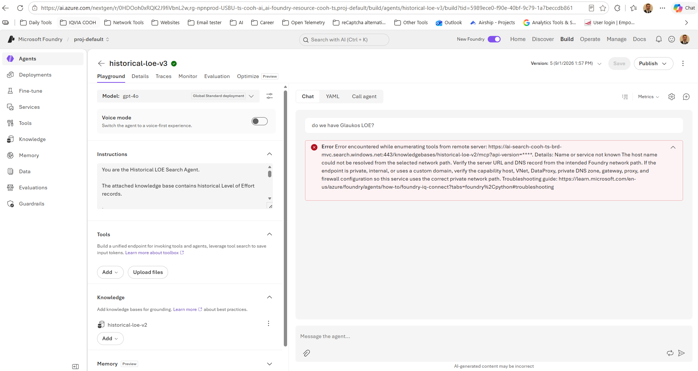The height and width of the screenshot is (371, 698).
Task: Go to Operate in top navigation
Action: 590,39
